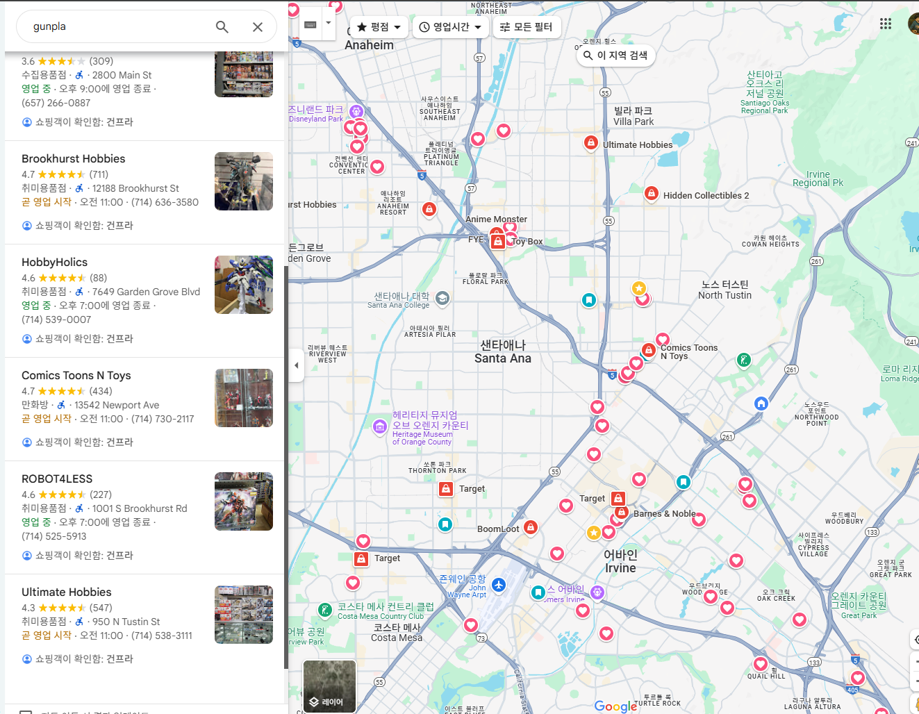Click the Heritage Museum of Orange County marker
The image size is (919, 714).
pyautogui.click(x=380, y=426)
